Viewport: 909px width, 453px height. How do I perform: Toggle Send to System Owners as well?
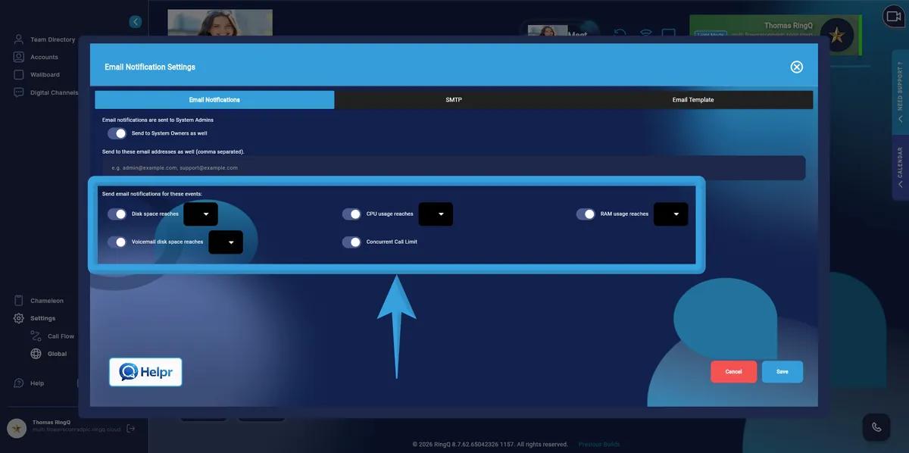[117, 133]
